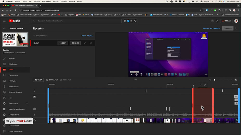Edit Corte 1 end time field
Viewport: 241px width, 135px height.
[75, 43]
